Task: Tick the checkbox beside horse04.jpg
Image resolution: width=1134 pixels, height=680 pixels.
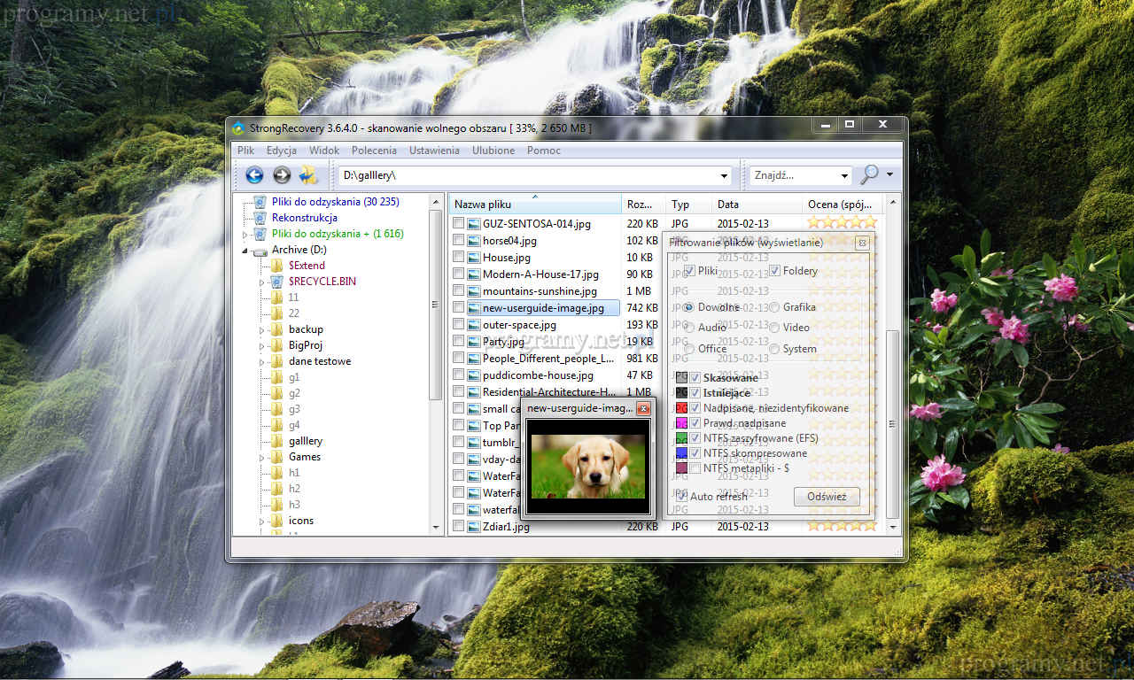Action: click(x=458, y=241)
